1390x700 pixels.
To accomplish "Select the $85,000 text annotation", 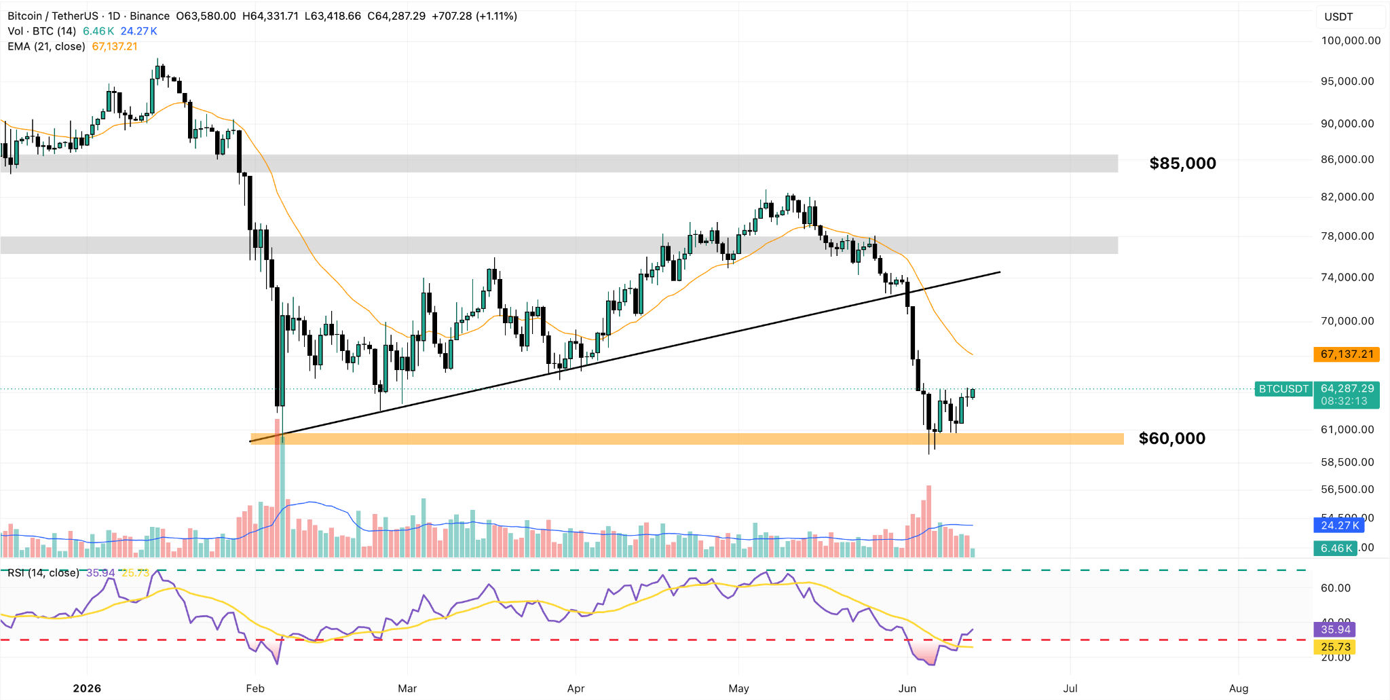I will pos(1182,164).
